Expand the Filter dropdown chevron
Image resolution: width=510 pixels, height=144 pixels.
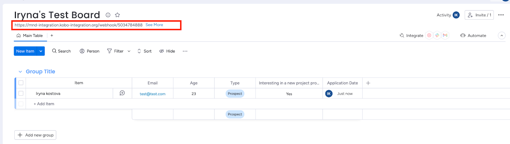[x=129, y=51]
